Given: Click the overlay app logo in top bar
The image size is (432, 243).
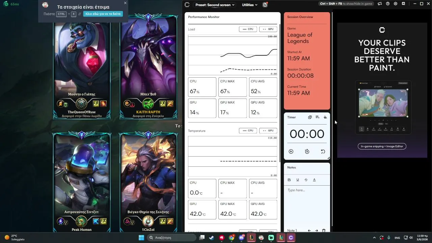Looking at the screenshot, I should [187, 4].
